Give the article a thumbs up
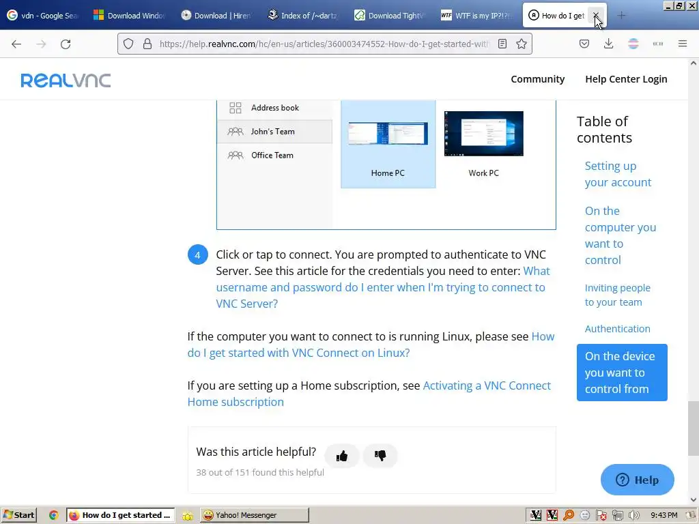This screenshot has height=524, width=699. click(x=342, y=456)
